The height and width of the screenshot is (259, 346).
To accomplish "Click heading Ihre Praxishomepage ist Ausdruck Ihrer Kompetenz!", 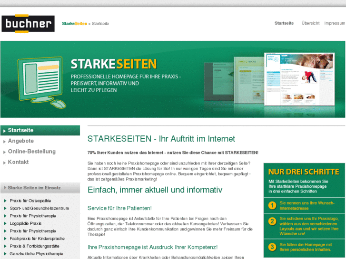I will click(x=152, y=247).
